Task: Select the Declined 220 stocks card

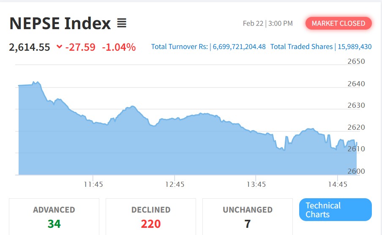Action: 151,216
